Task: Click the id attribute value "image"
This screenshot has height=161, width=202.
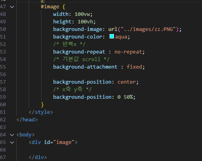Action: (64, 142)
